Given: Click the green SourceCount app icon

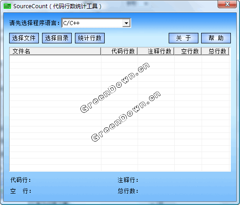Looking at the screenshot, I should [7, 6].
